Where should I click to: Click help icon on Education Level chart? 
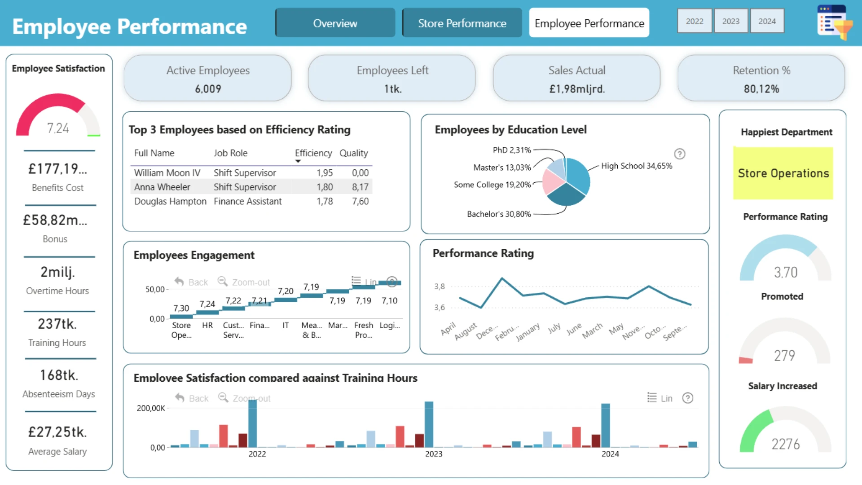pos(679,154)
